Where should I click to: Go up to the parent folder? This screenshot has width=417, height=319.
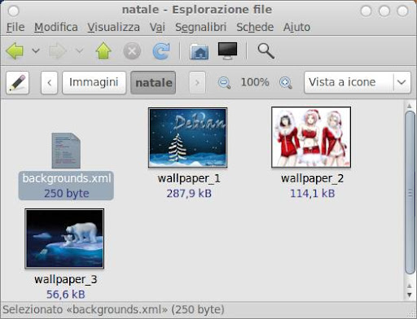click(103, 50)
